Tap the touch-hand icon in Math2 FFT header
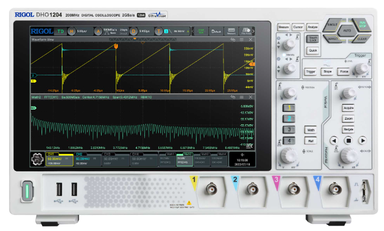The image size is (384, 231). 232,97
